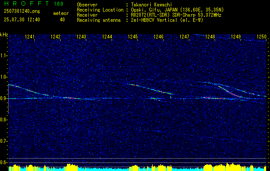Click the 1241 time marker

coord(30,37)
